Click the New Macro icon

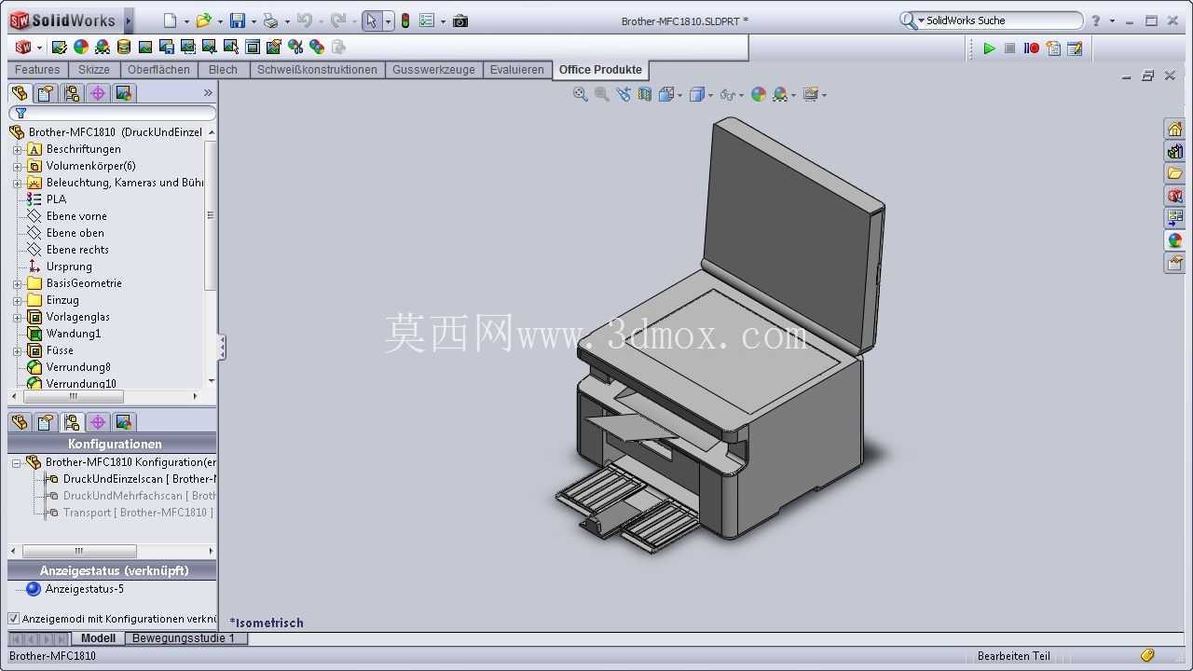[1053, 48]
